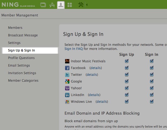Click the Yahoo! label text
Screen dimensions: 167x130
click(x=76, y=88)
